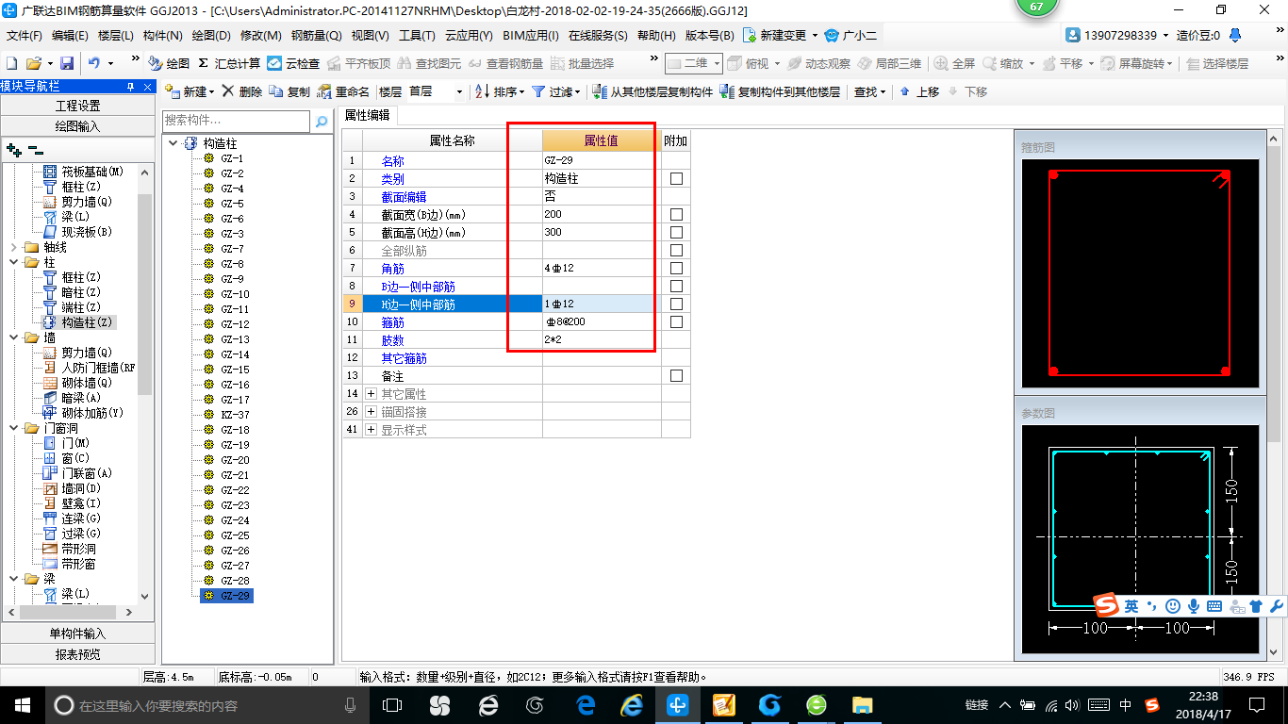Viewport: 1288px width, 724px height.
Task: Rename the component with 重命名
Action: point(344,91)
